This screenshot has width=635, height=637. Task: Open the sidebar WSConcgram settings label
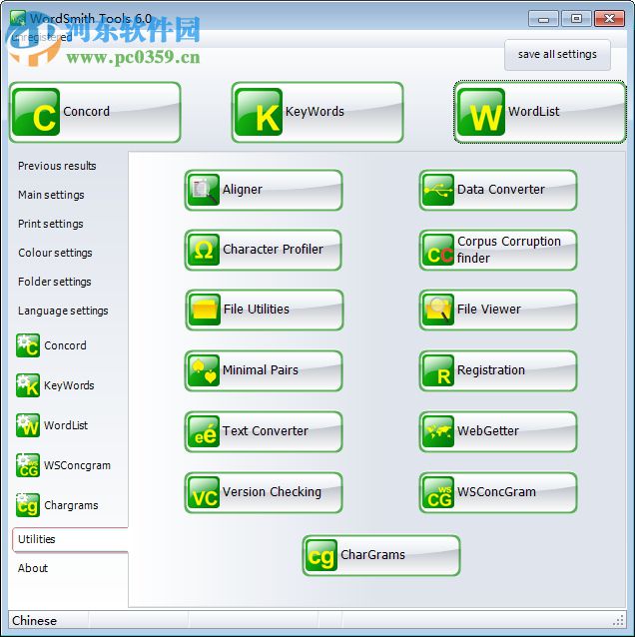[77, 465]
